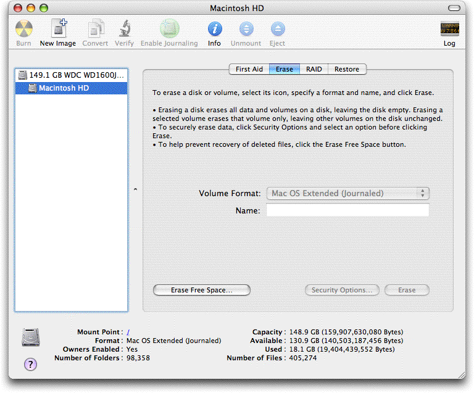Click the Convert toolbar icon

tap(96, 29)
